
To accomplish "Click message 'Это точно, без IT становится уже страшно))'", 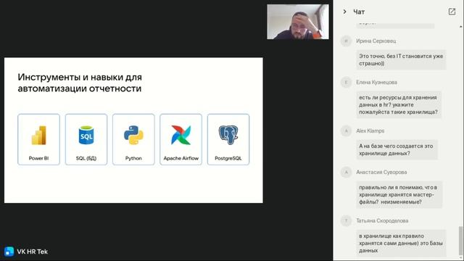I will pyautogui.click(x=401, y=59).
